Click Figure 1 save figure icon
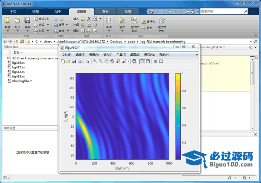 [74, 61]
